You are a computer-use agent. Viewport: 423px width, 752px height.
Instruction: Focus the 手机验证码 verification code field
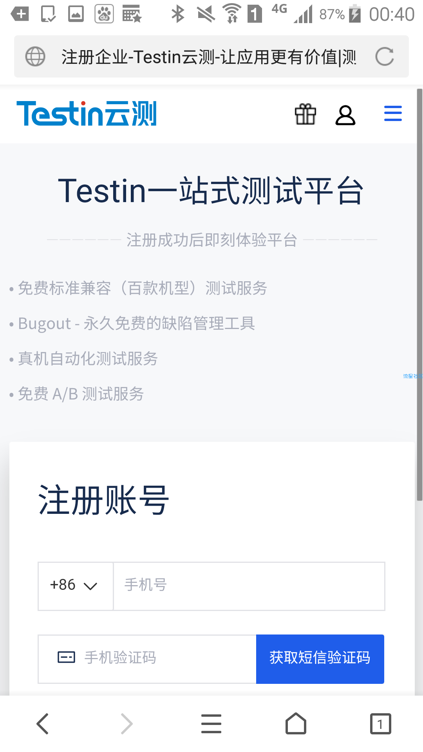coord(147,659)
